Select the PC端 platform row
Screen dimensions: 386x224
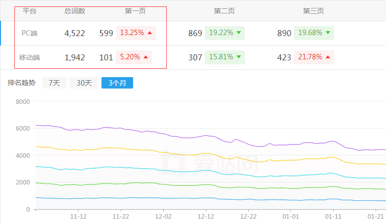[x=30, y=33]
